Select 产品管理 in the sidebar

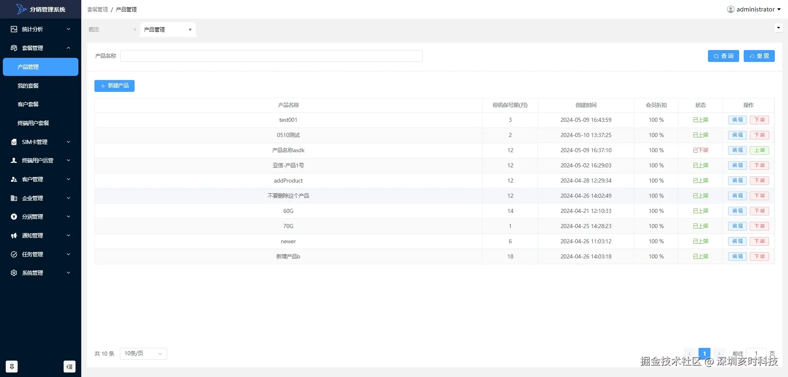pos(41,67)
